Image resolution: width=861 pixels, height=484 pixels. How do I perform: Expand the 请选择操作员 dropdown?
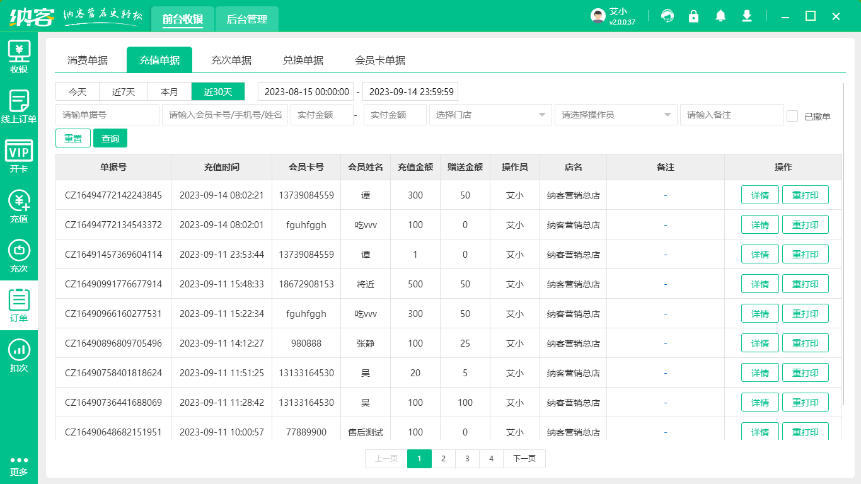click(x=616, y=115)
